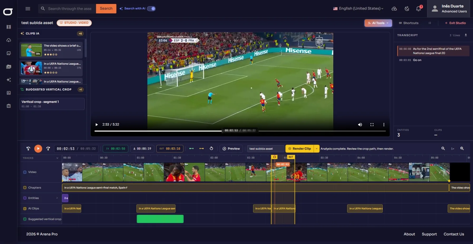473x244 pixels.
Task: Toggle the Suggested vertical crop track checkbox
Action: (25, 219)
